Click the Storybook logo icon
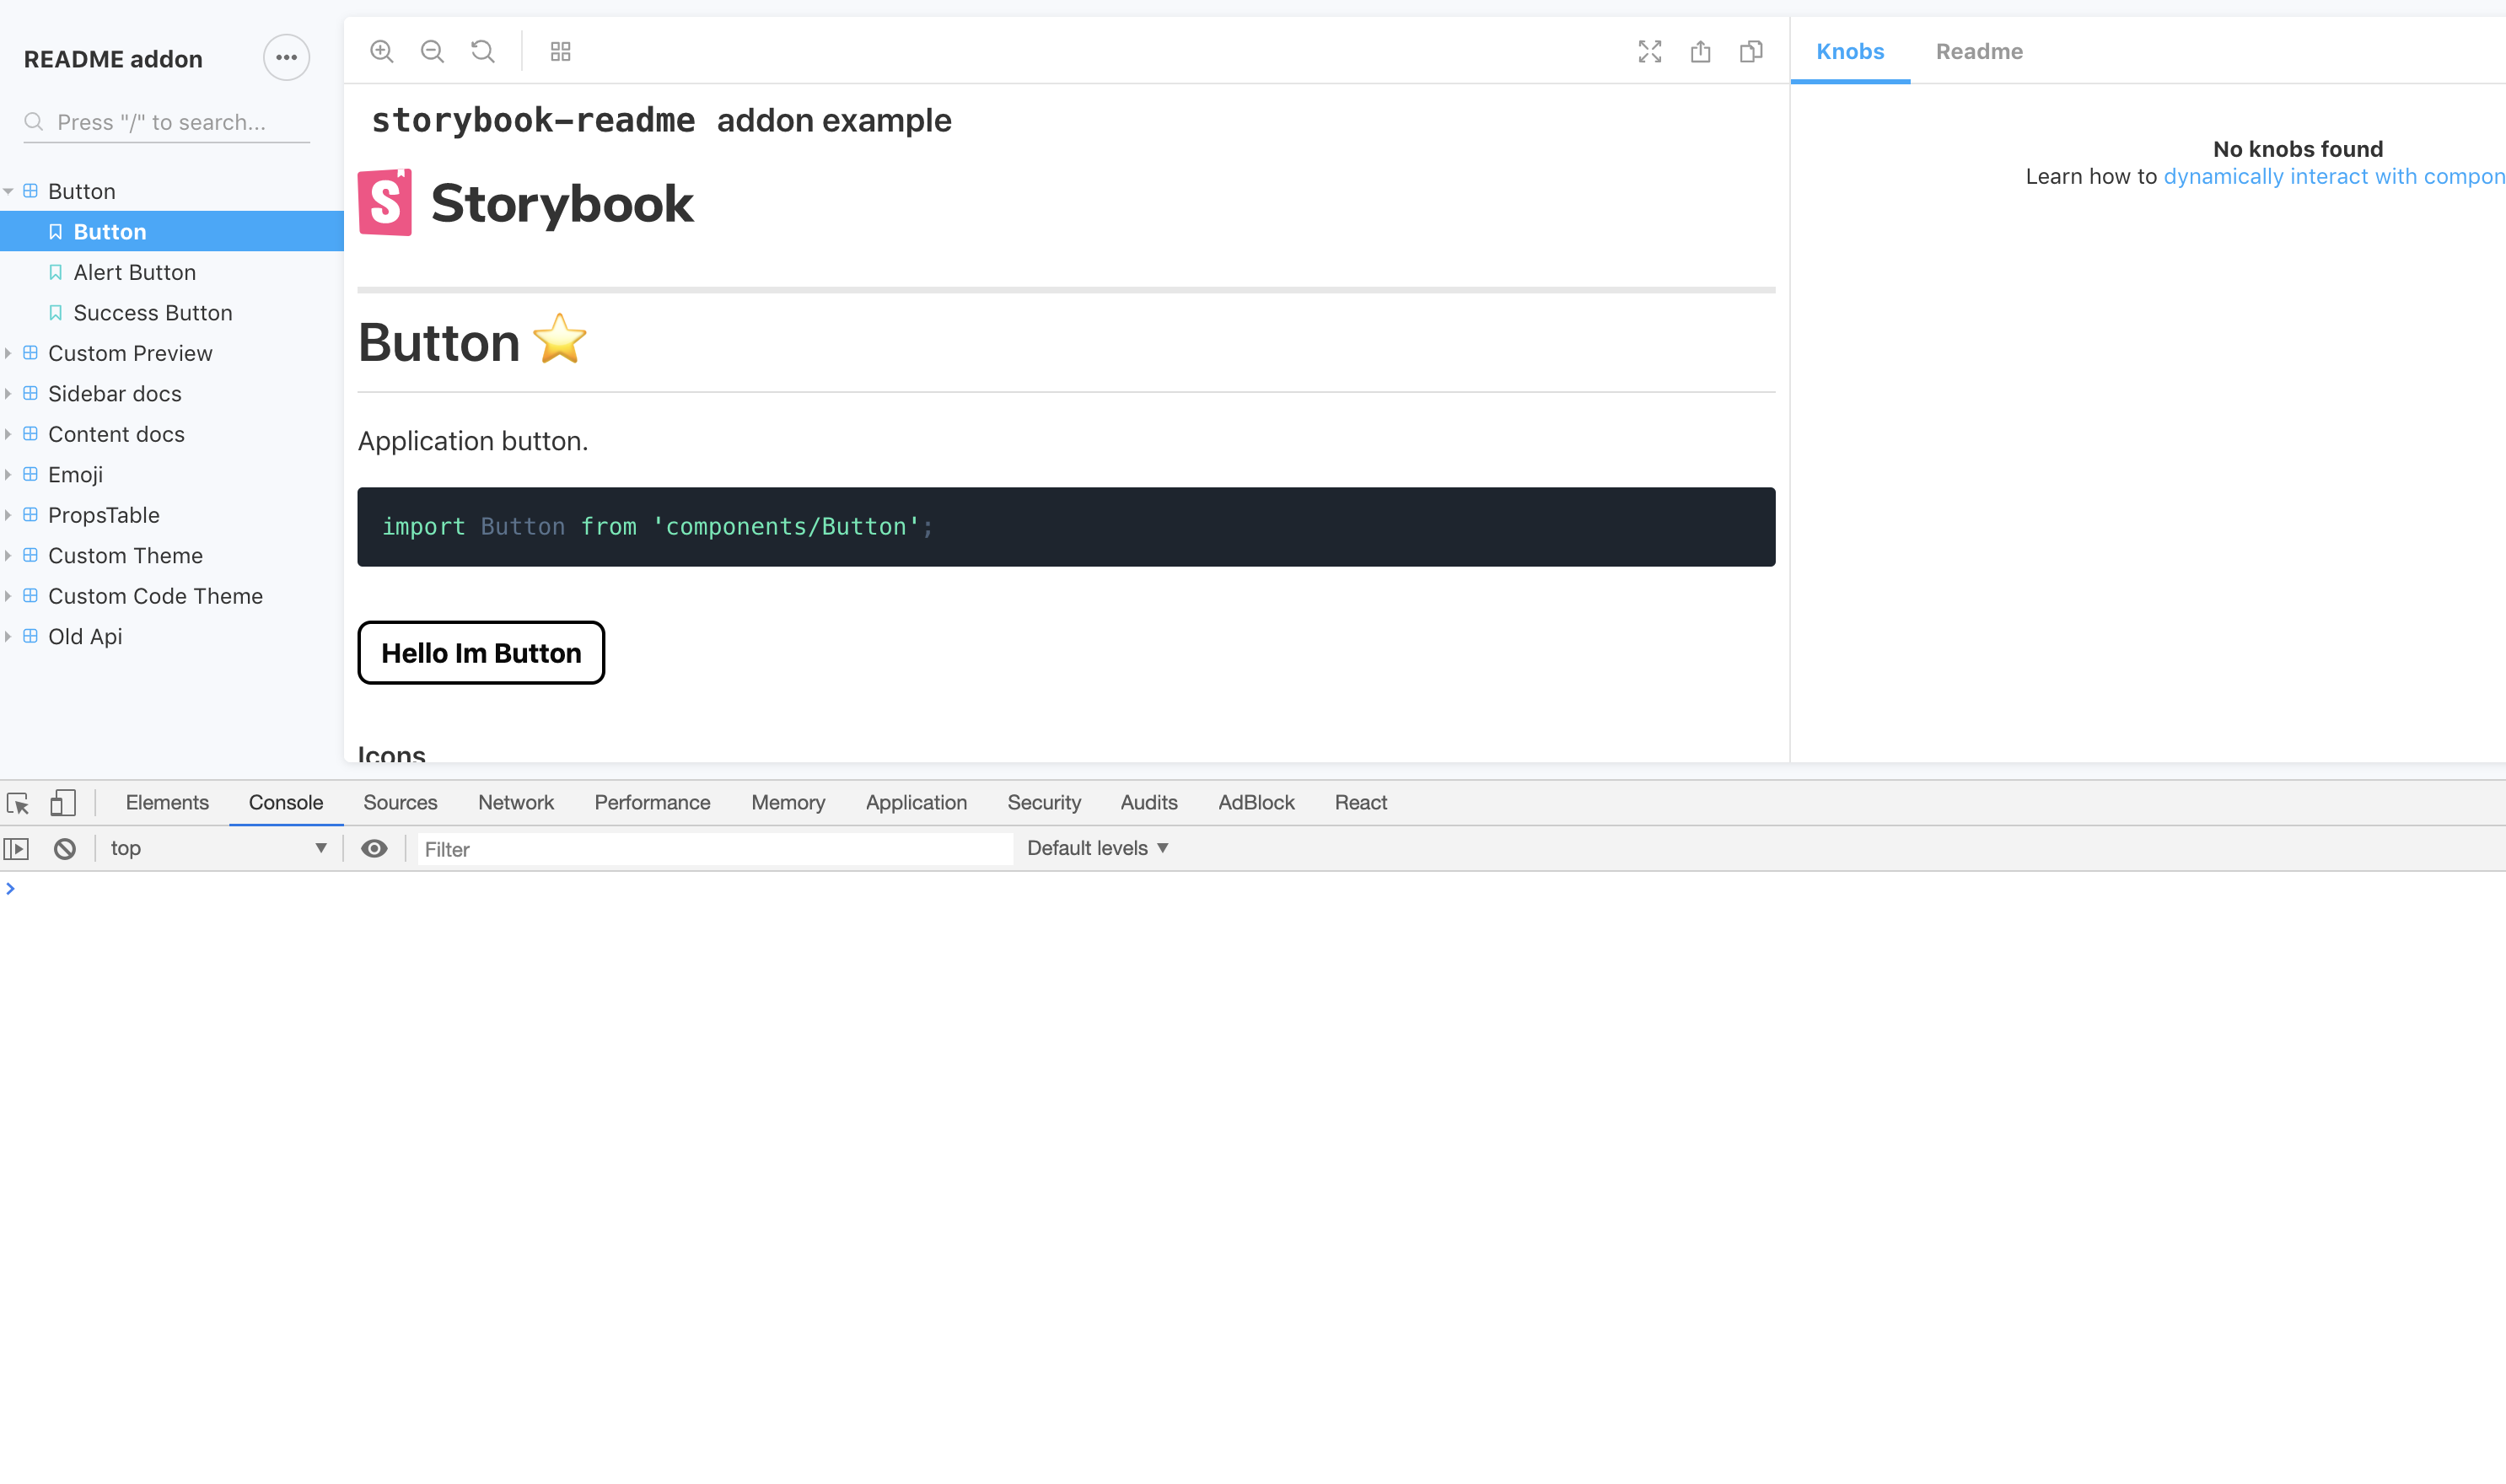Image resolution: width=2506 pixels, height=1484 pixels. pos(385,203)
